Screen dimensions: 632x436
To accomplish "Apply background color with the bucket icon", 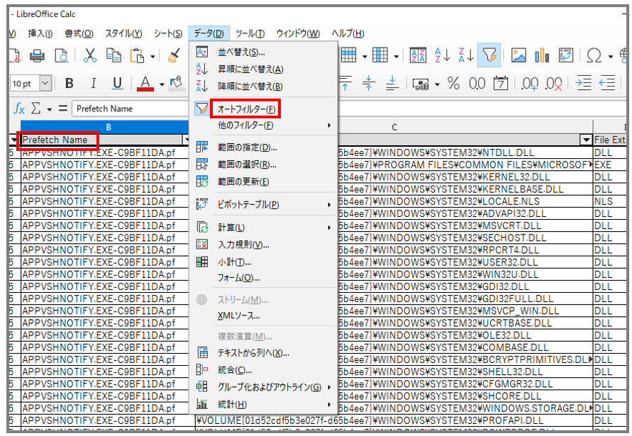I will coord(176,84).
